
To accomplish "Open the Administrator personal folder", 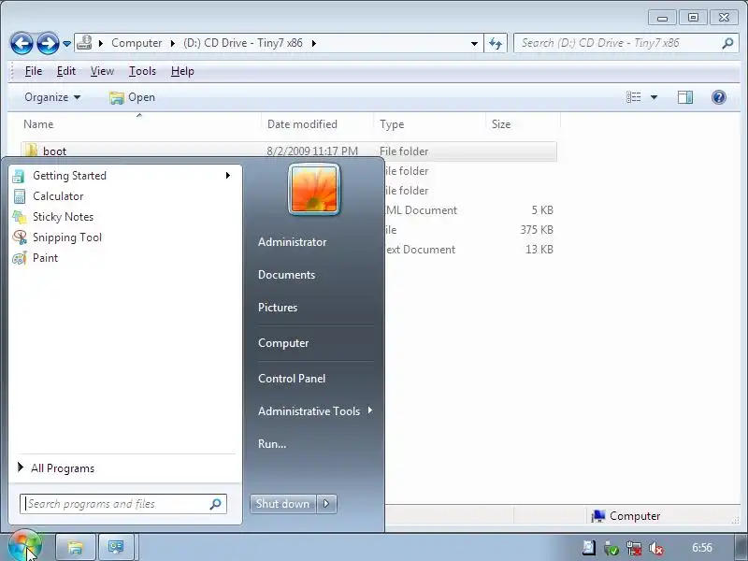I will point(292,242).
